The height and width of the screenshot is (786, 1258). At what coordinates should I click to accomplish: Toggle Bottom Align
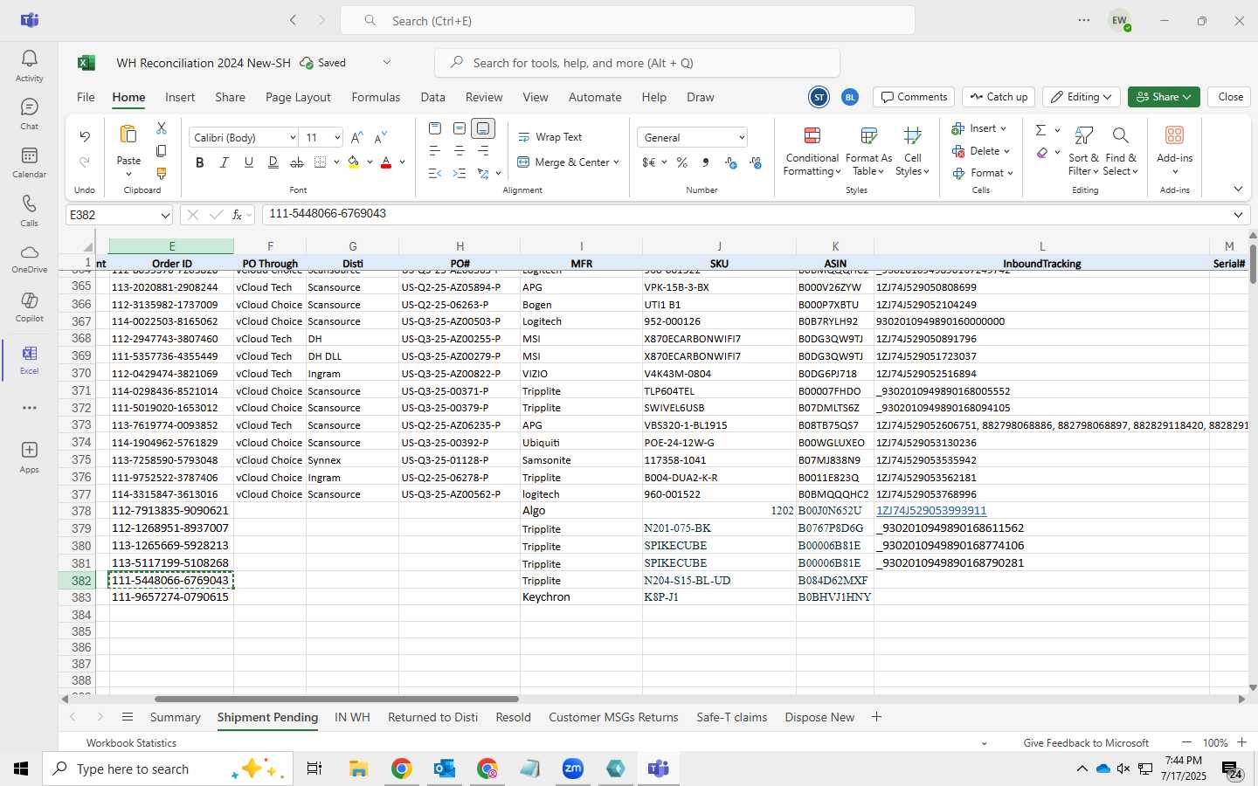(483, 128)
